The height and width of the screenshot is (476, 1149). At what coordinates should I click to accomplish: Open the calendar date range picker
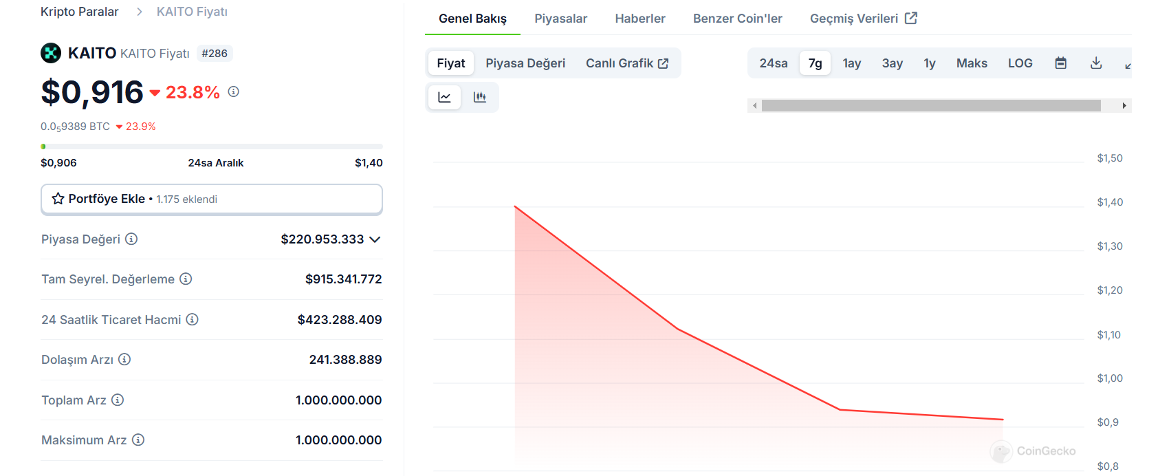(1061, 63)
